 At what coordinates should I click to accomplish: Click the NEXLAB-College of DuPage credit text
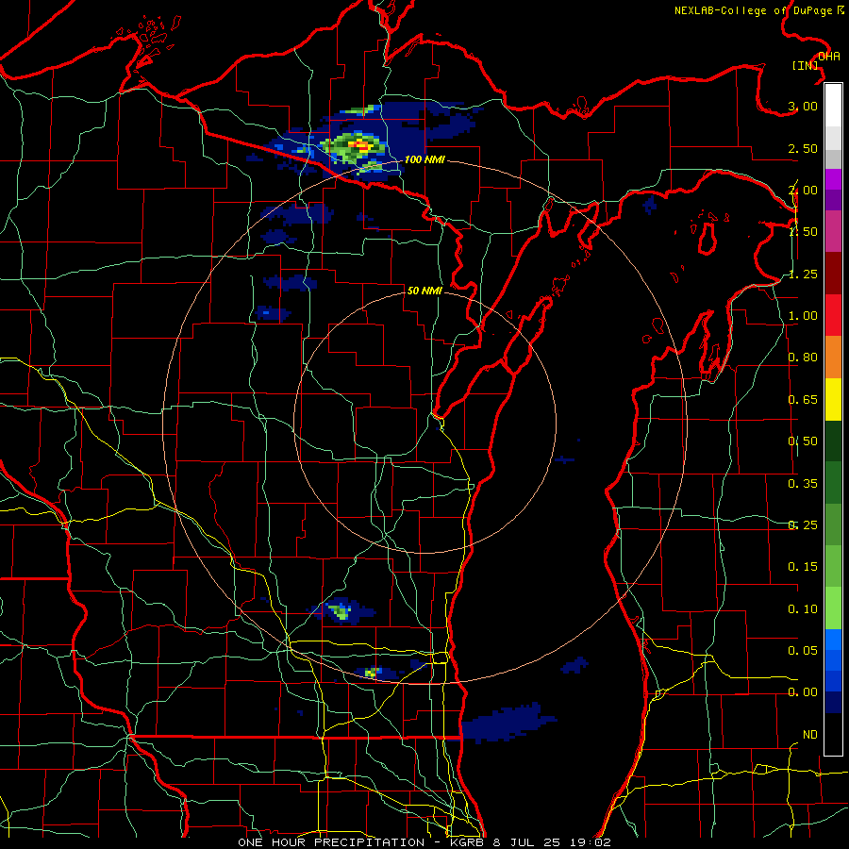click(x=758, y=10)
